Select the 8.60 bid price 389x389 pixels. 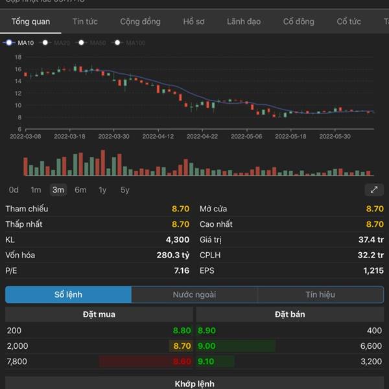[x=182, y=361]
